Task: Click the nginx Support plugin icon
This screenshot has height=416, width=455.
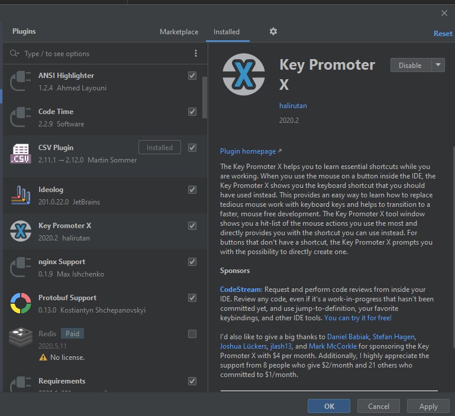Action: click(x=21, y=268)
